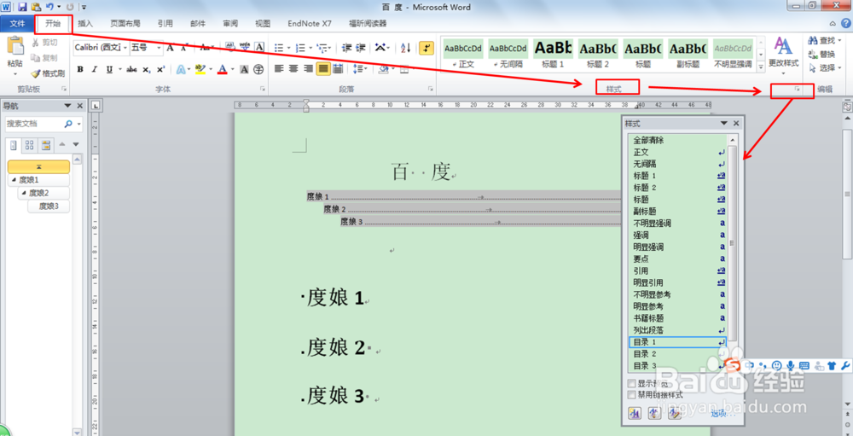
Task: Apply 标题 1 style from gallery
Action: (553, 54)
